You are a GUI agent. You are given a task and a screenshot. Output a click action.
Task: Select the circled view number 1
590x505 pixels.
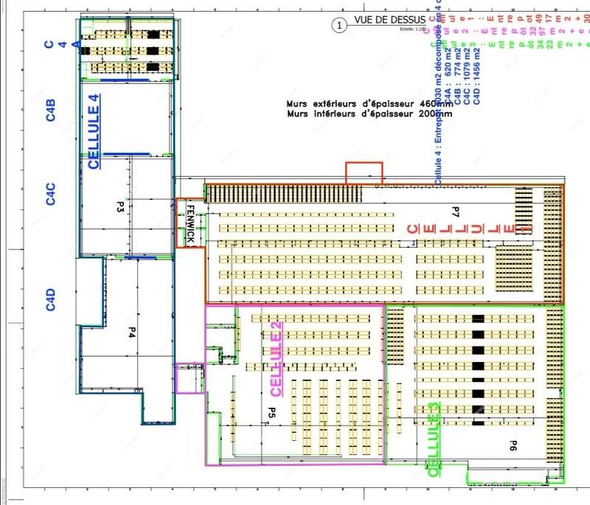point(339,25)
